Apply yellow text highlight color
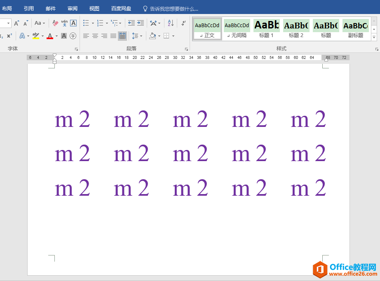Viewport: 380px width, 281px height. click(35, 36)
